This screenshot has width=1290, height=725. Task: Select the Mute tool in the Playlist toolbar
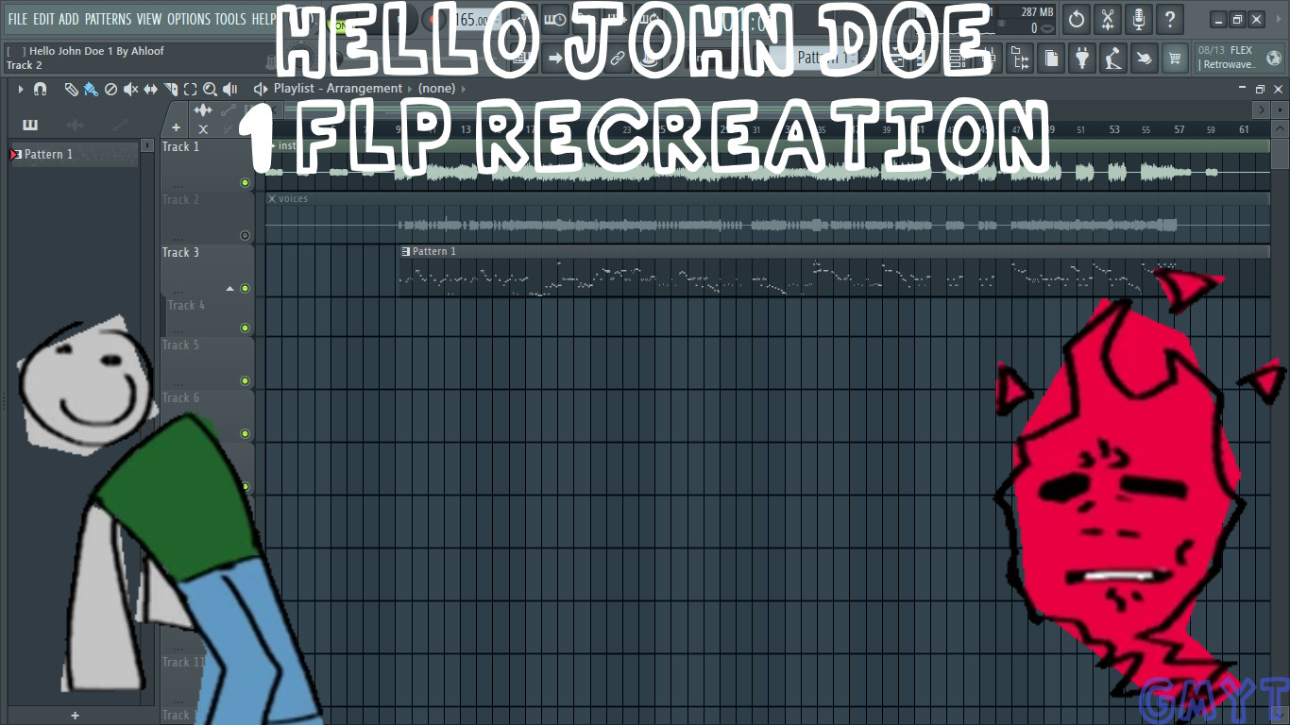[x=131, y=89]
